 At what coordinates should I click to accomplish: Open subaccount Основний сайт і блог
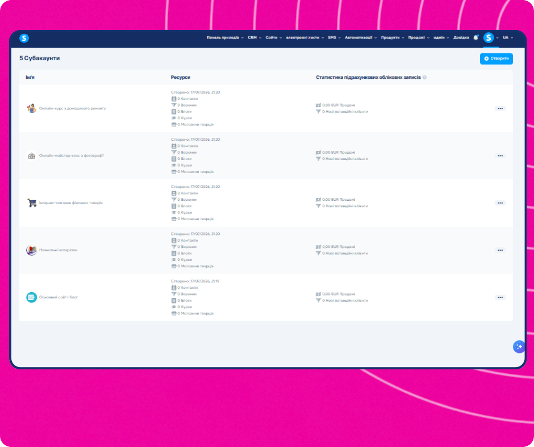[59, 297]
